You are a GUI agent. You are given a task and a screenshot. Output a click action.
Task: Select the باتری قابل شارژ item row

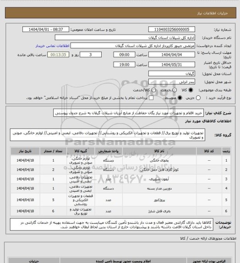pos(120,211)
